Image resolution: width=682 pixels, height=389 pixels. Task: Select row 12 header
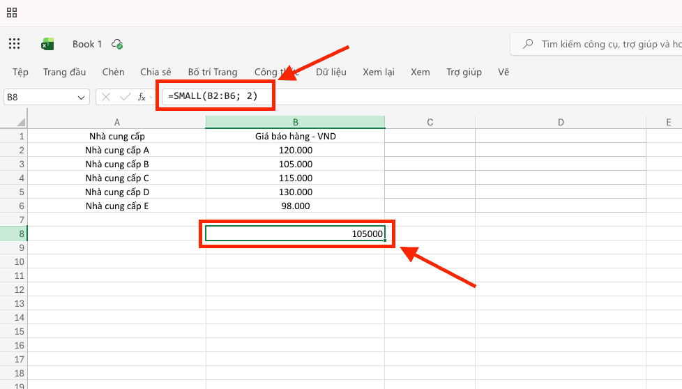pos(14,289)
